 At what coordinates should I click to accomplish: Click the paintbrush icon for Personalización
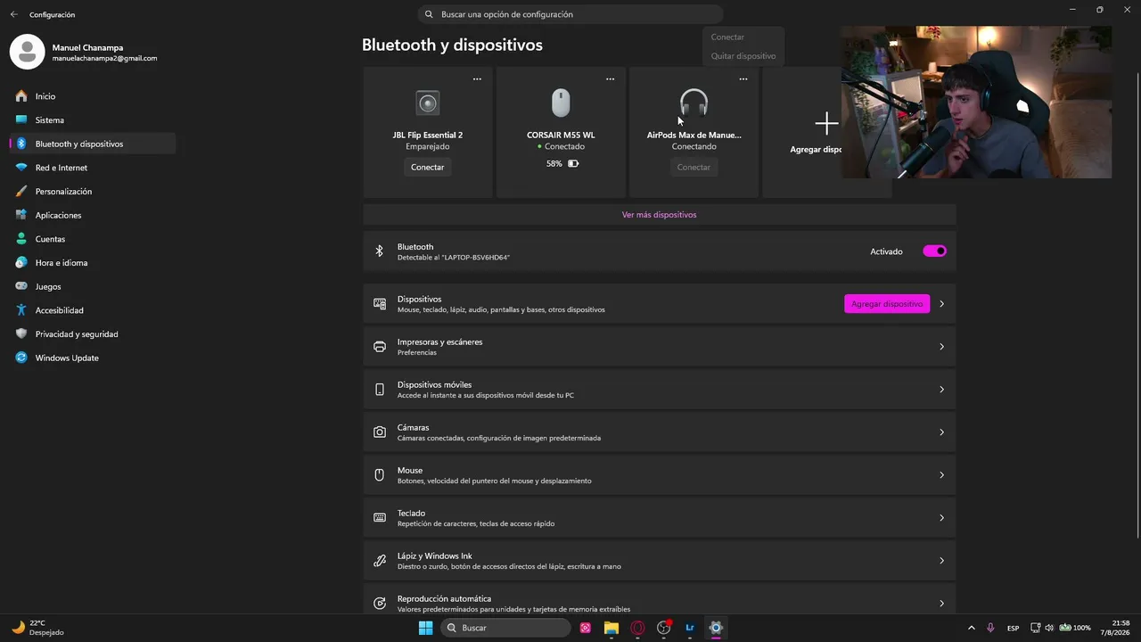pyautogui.click(x=21, y=192)
